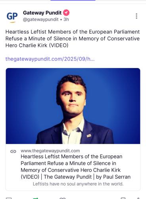
Task: Open the Gateway Pundit display name
Action: 42,13
